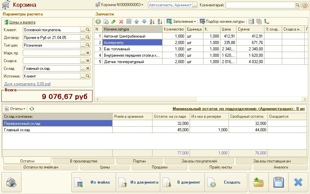The height and width of the screenshot is (194, 310).
Task: Close the form with the blue X button
Action: point(298,182)
